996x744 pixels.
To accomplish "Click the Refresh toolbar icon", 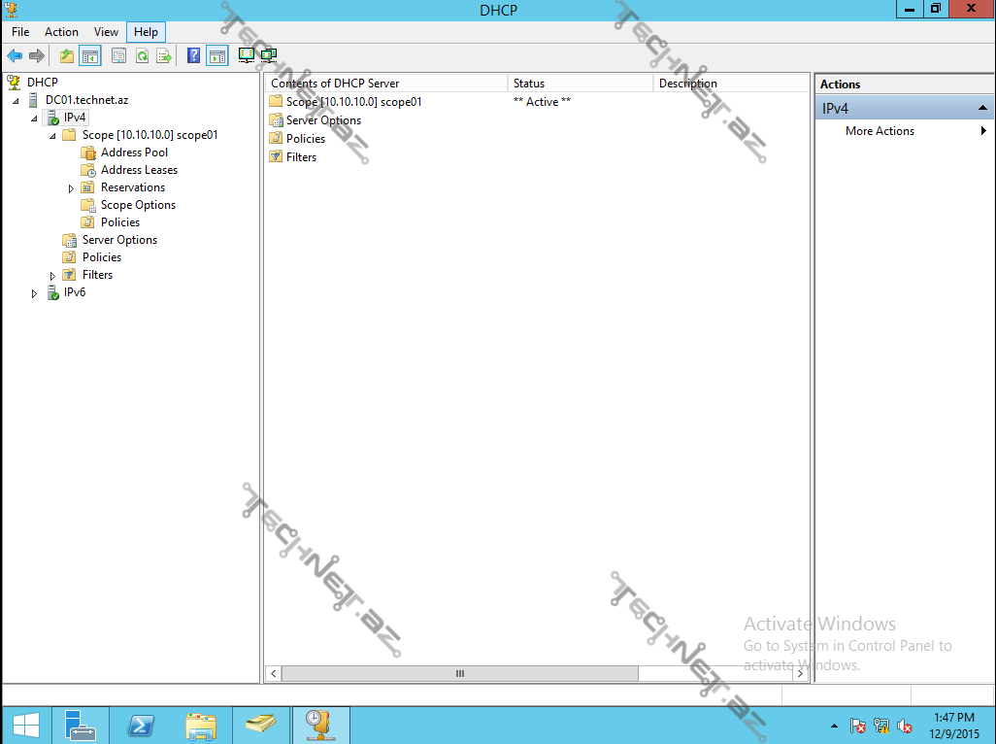I will [x=142, y=56].
